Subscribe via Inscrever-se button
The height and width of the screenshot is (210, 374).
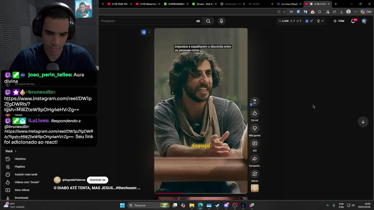tap(98, 180)
